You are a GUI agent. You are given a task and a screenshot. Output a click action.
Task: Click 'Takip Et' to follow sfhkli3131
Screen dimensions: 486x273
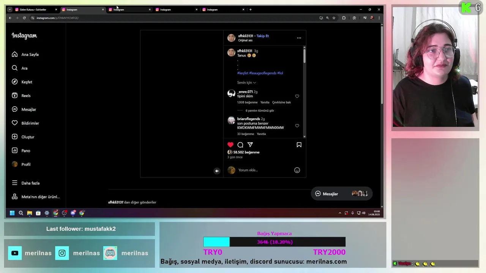coord(262,36)
